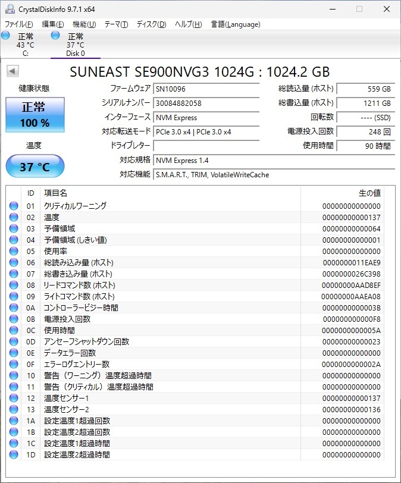
Task: Select the row 1B 設定温度2超過回数
Action: [195, 432]
